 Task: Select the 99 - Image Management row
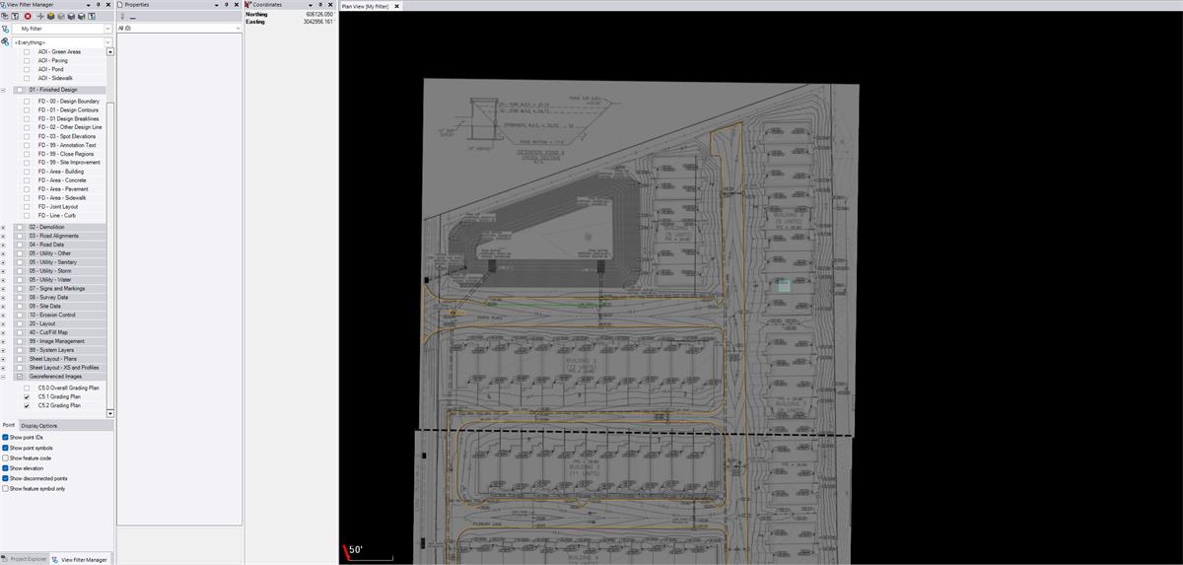click(57, 341)
